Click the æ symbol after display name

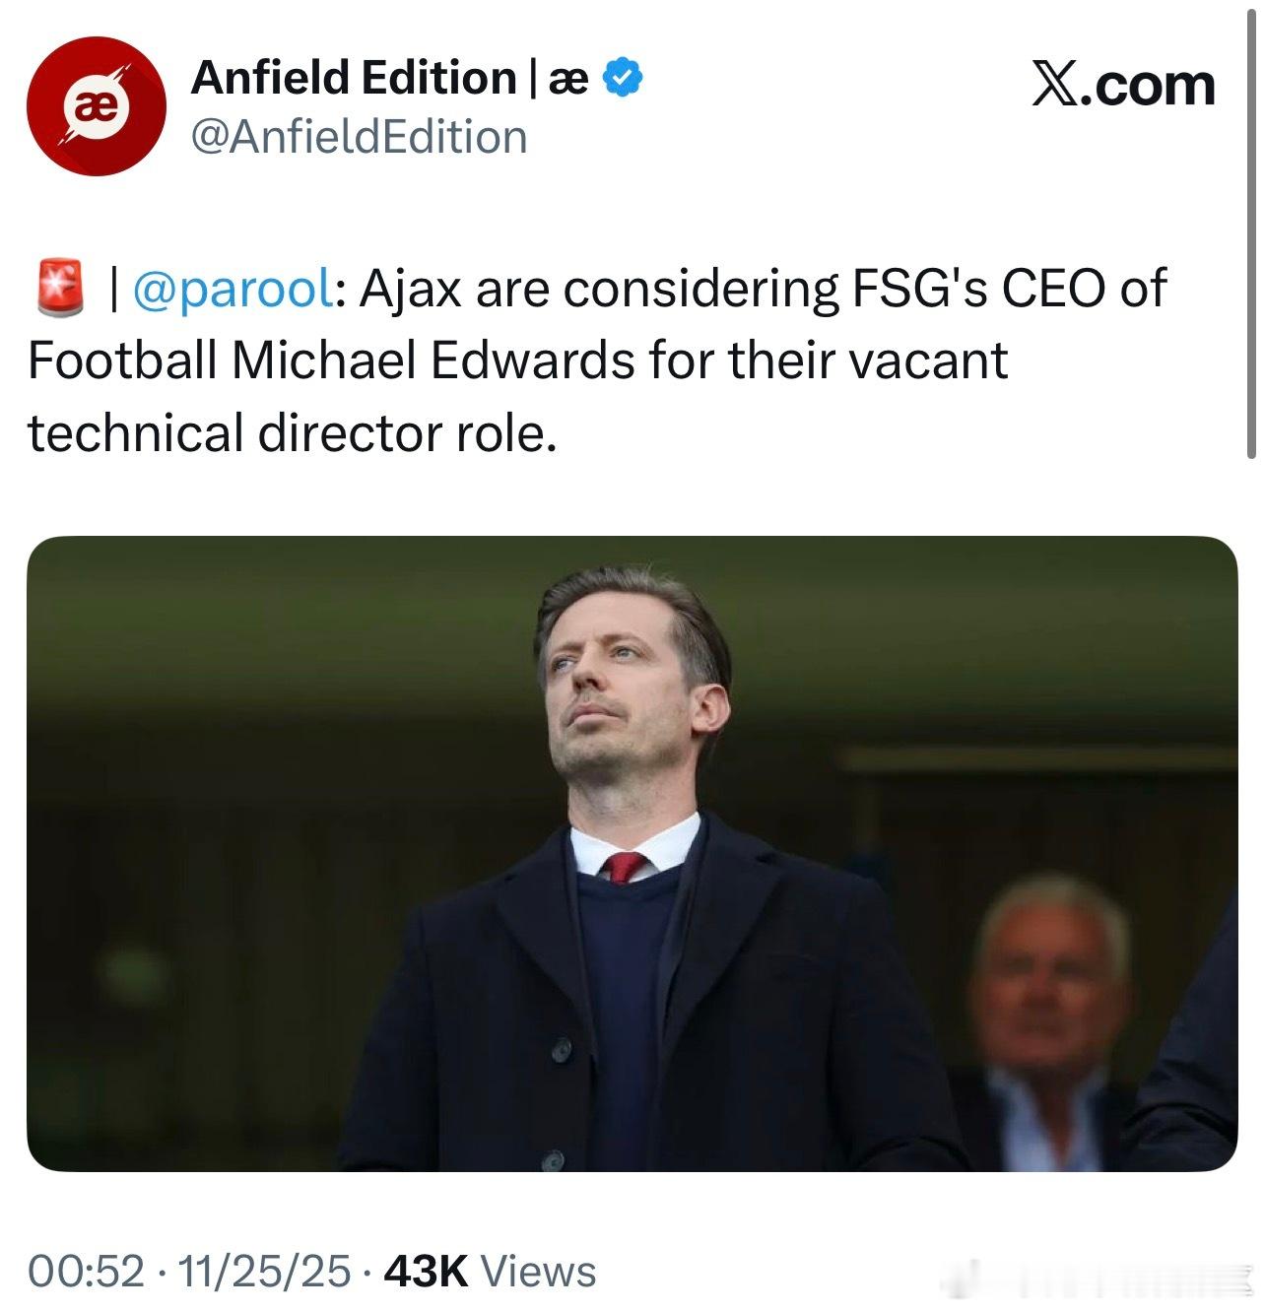click(567, 79)
